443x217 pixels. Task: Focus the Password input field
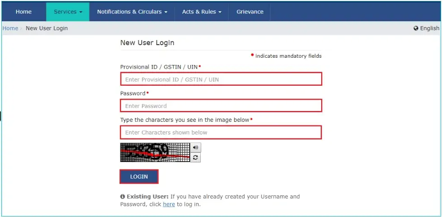pyautogui.click(x=221, y=106)
